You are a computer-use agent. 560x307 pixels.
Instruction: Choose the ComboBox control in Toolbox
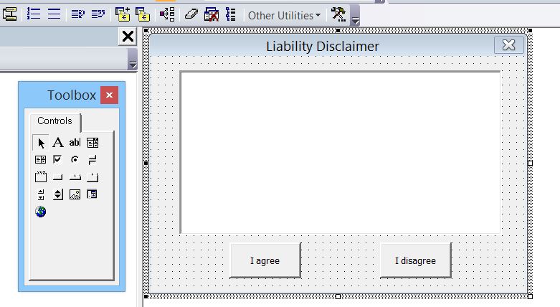(x=92, y=143)
